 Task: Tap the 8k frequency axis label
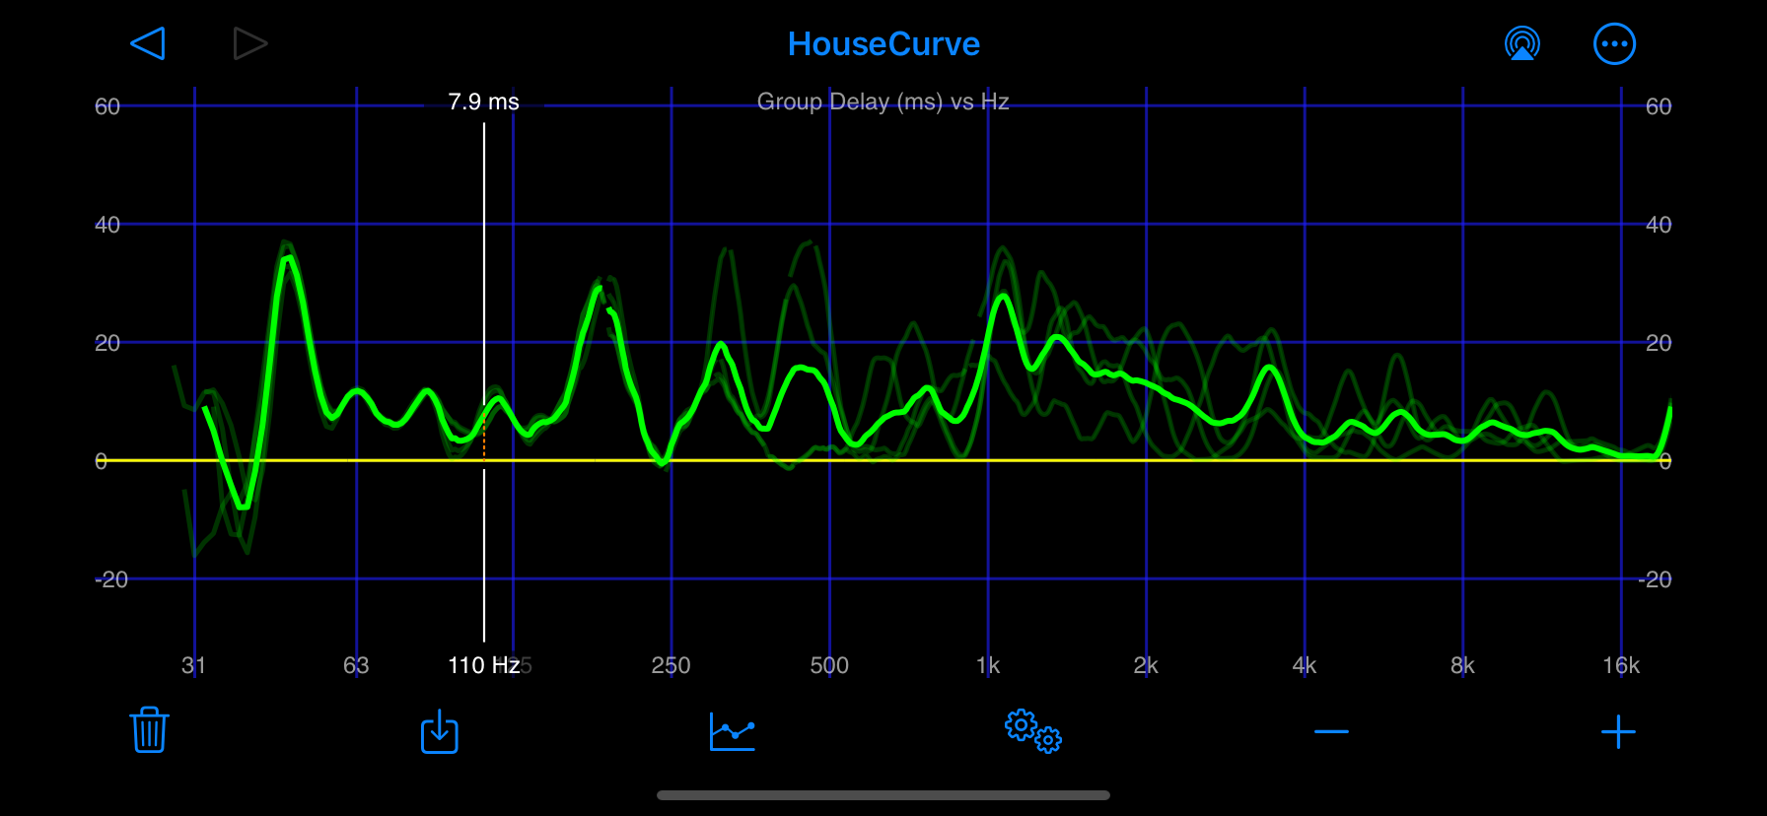click(x=1462, y=665)
